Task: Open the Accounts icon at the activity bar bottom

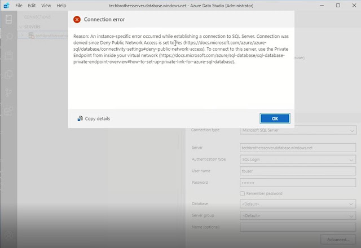Action: coord(9,235)
